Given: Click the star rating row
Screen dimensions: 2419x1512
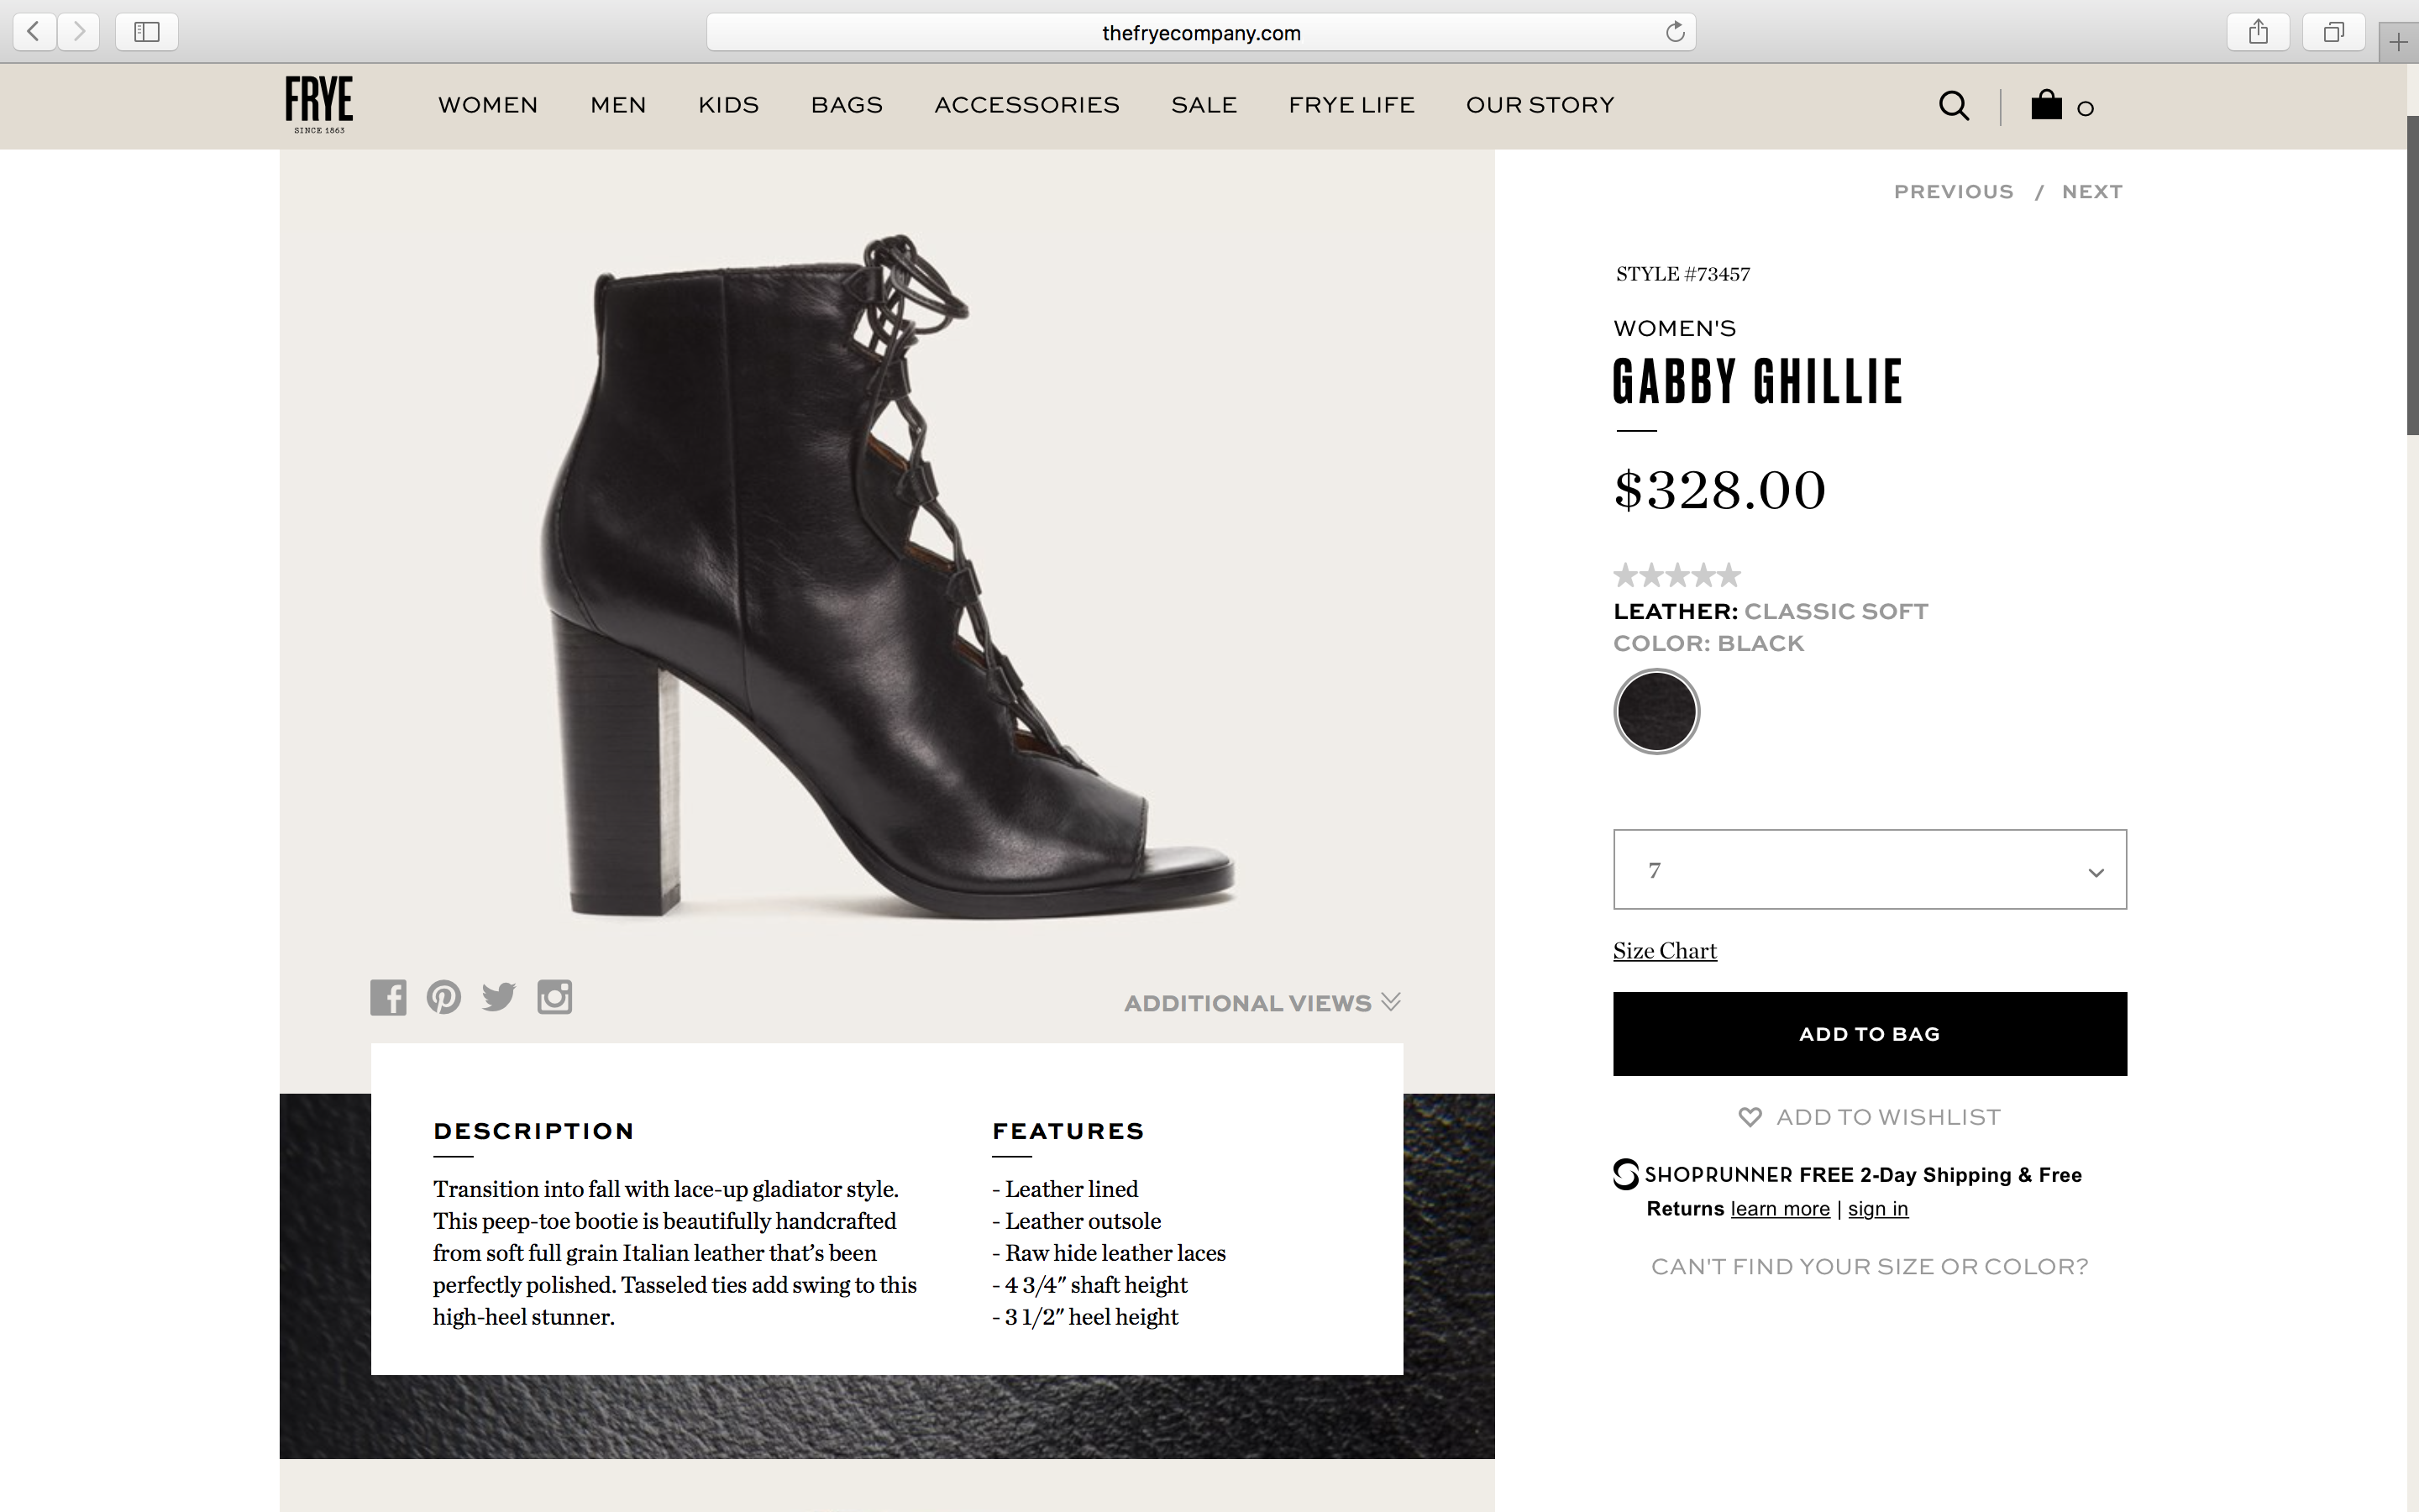Looking at the screenshot, I should click(1677, 575).
